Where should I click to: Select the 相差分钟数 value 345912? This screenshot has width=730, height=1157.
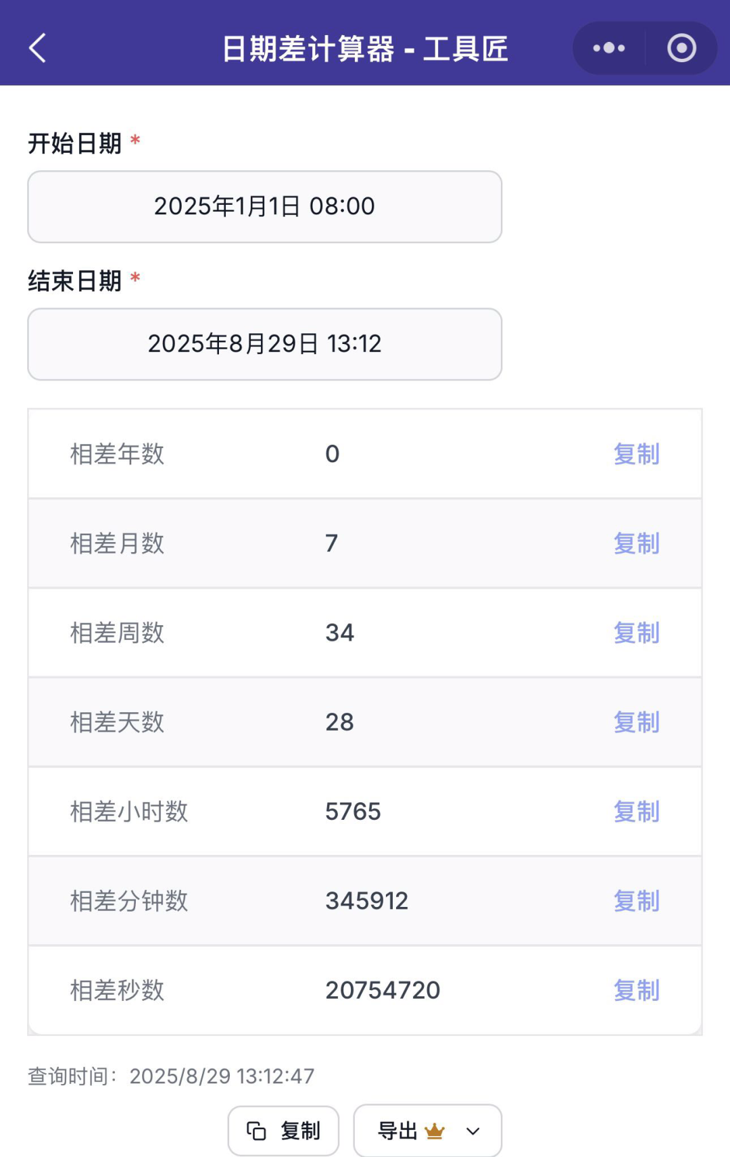tap(366, 901)
